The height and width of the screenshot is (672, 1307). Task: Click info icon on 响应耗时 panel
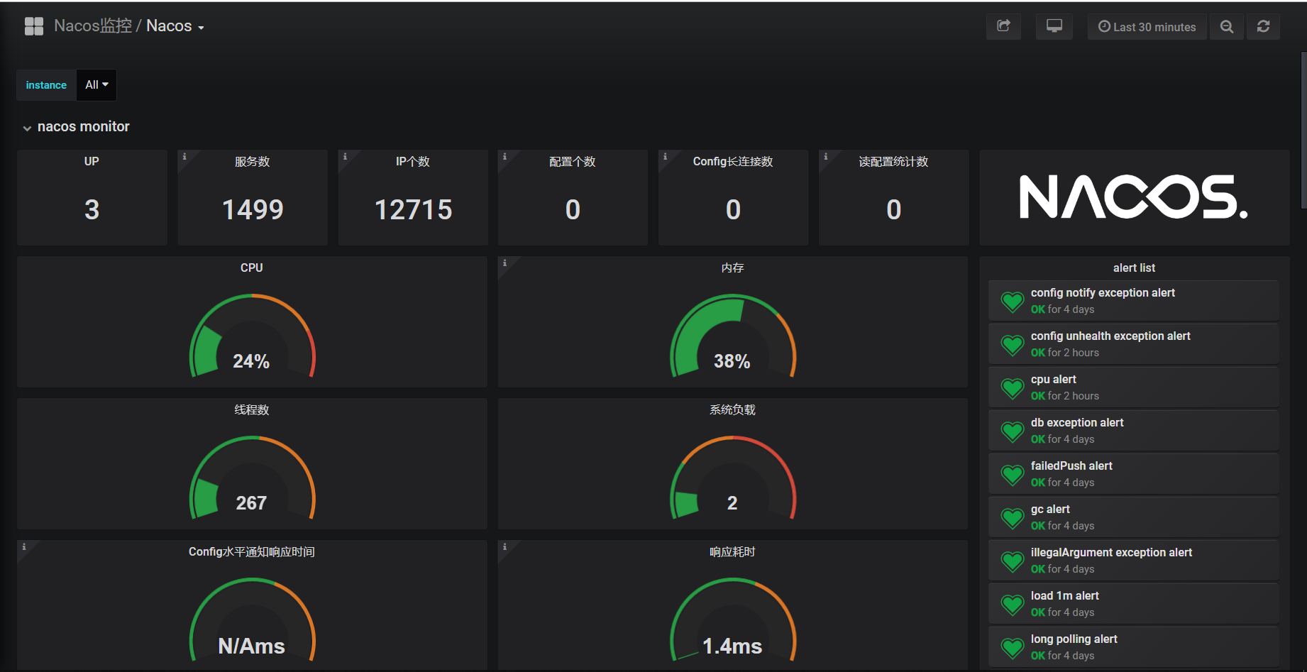point(504,546)
